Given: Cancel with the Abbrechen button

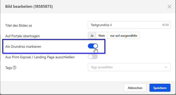Looking at the screenshot, I should click(135, 88).
